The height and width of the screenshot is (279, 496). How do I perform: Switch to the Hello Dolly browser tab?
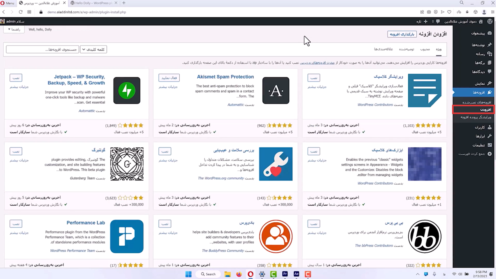click(x=94, y=3)
